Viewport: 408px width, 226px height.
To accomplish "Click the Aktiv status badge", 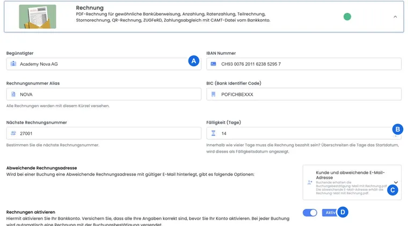I will (330, 213).
